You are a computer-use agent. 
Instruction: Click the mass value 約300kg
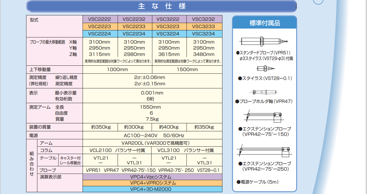[134, 127]
